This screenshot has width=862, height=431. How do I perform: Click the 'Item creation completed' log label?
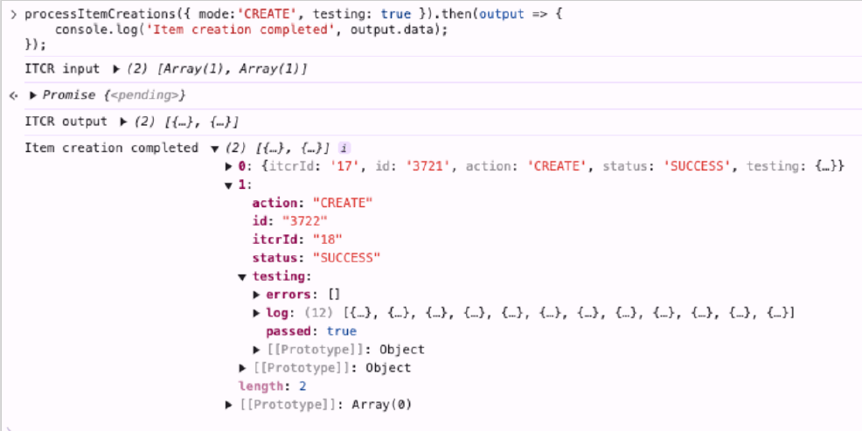tap(112, 148)
